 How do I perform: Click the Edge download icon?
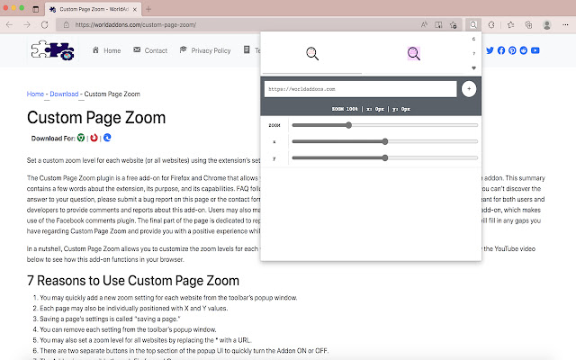[x=107, y=138]
